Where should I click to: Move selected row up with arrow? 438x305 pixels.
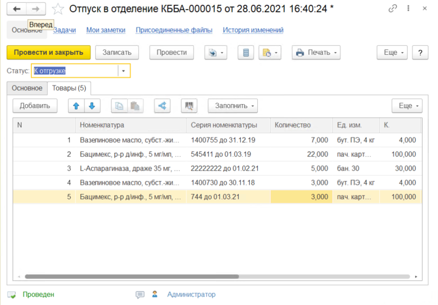[x=76, y=106]
